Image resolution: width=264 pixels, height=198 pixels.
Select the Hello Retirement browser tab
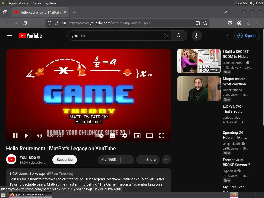click(x=40, y=12)
